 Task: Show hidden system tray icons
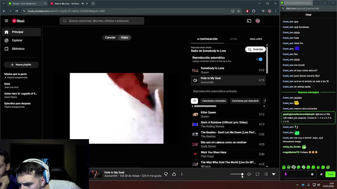coord(297,185)
